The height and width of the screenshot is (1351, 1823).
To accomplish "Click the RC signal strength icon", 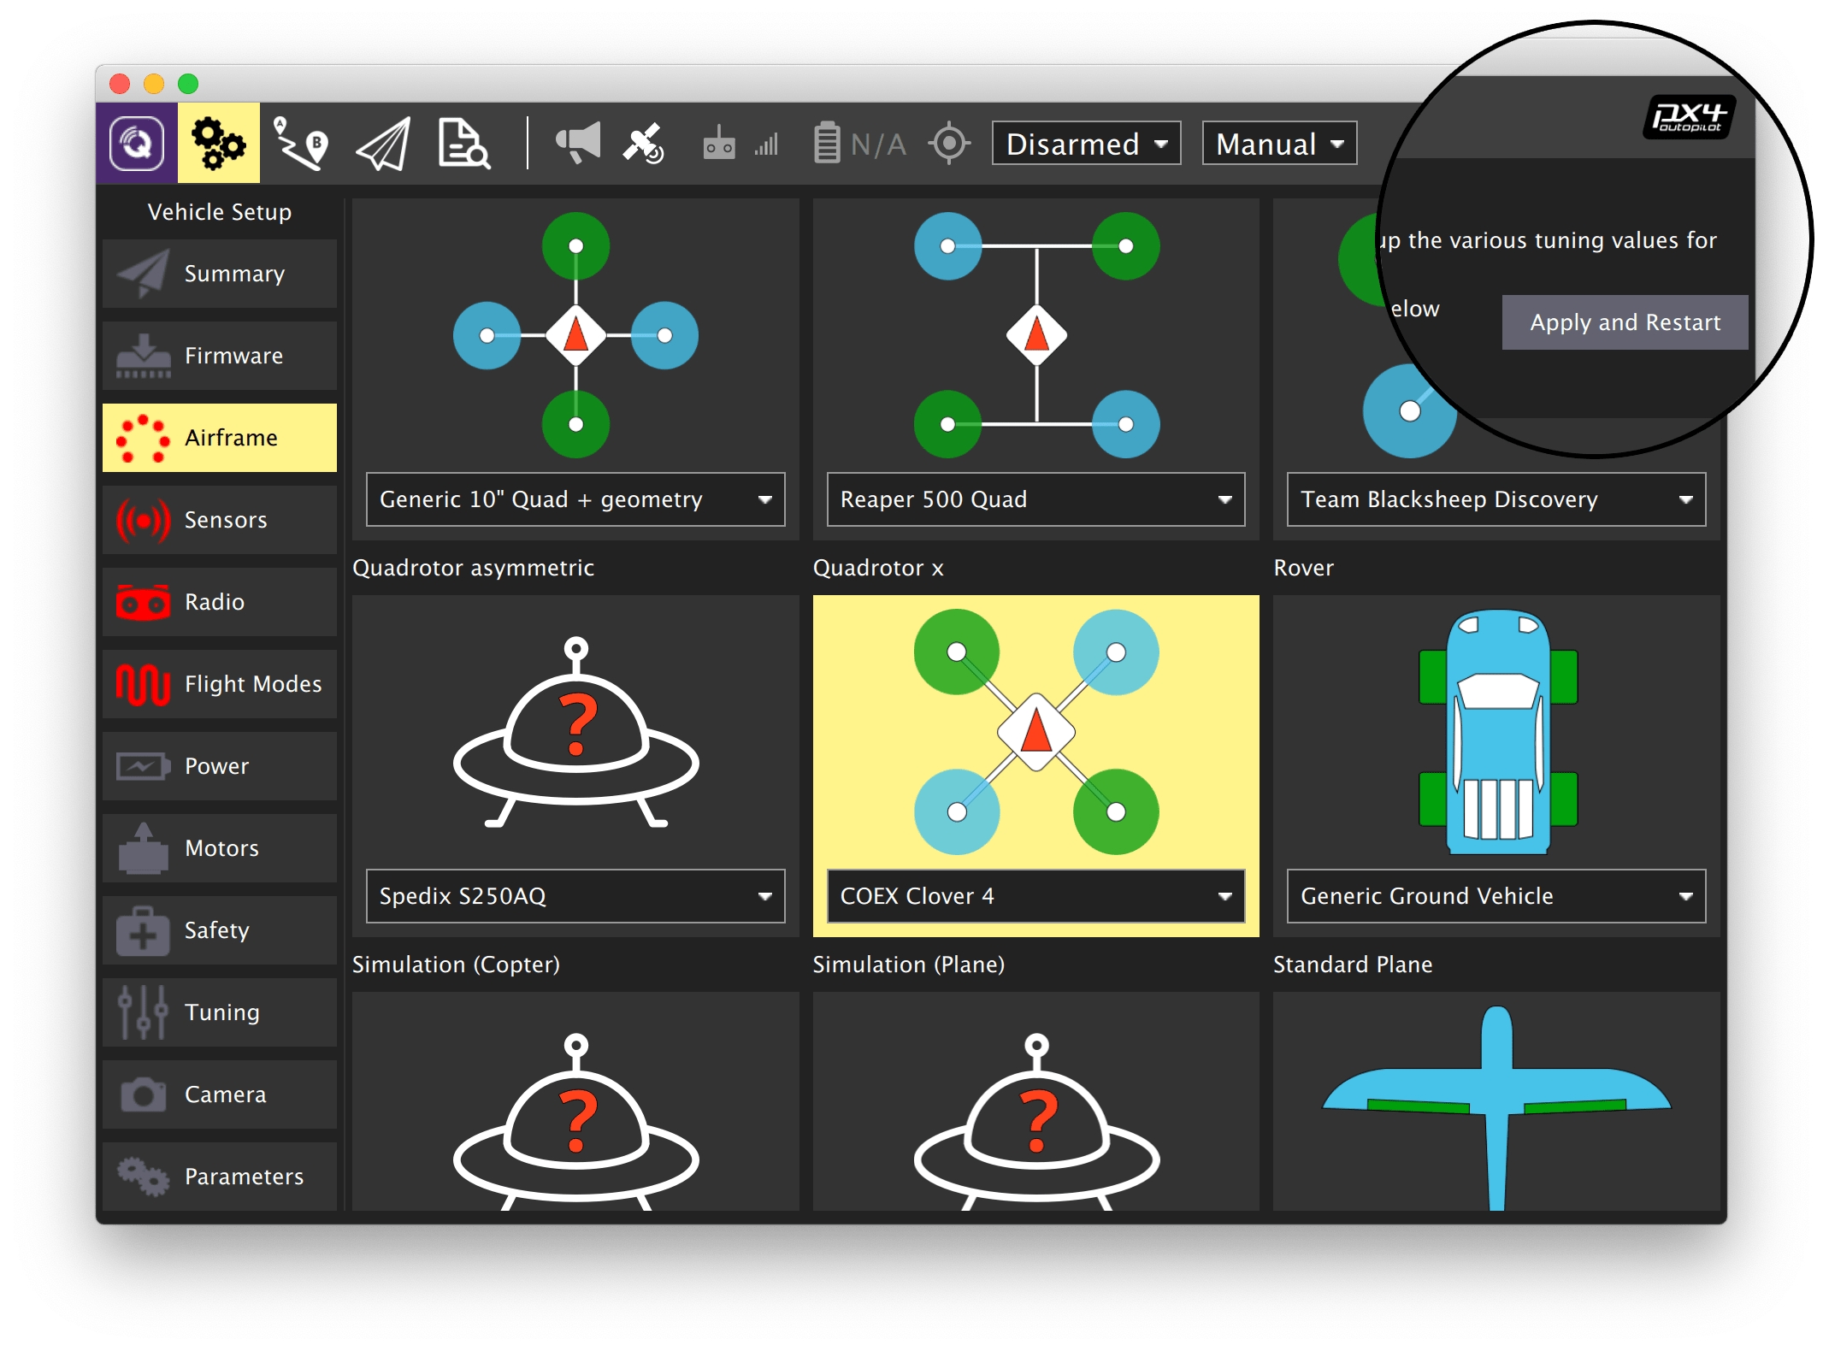I will (740, 143).
